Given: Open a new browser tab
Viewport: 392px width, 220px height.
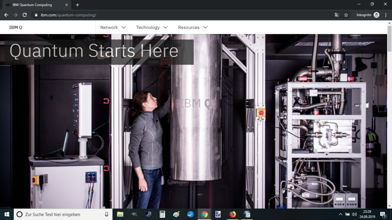Looking at the screenshot, I should [77, 5].
